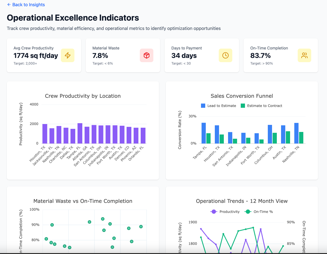Click the people icon on On-Time Completion card
This screenshot has height=254, width=327.
pos(304,55)
